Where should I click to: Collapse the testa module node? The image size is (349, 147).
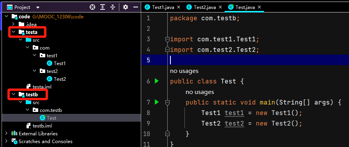(14, 32)
